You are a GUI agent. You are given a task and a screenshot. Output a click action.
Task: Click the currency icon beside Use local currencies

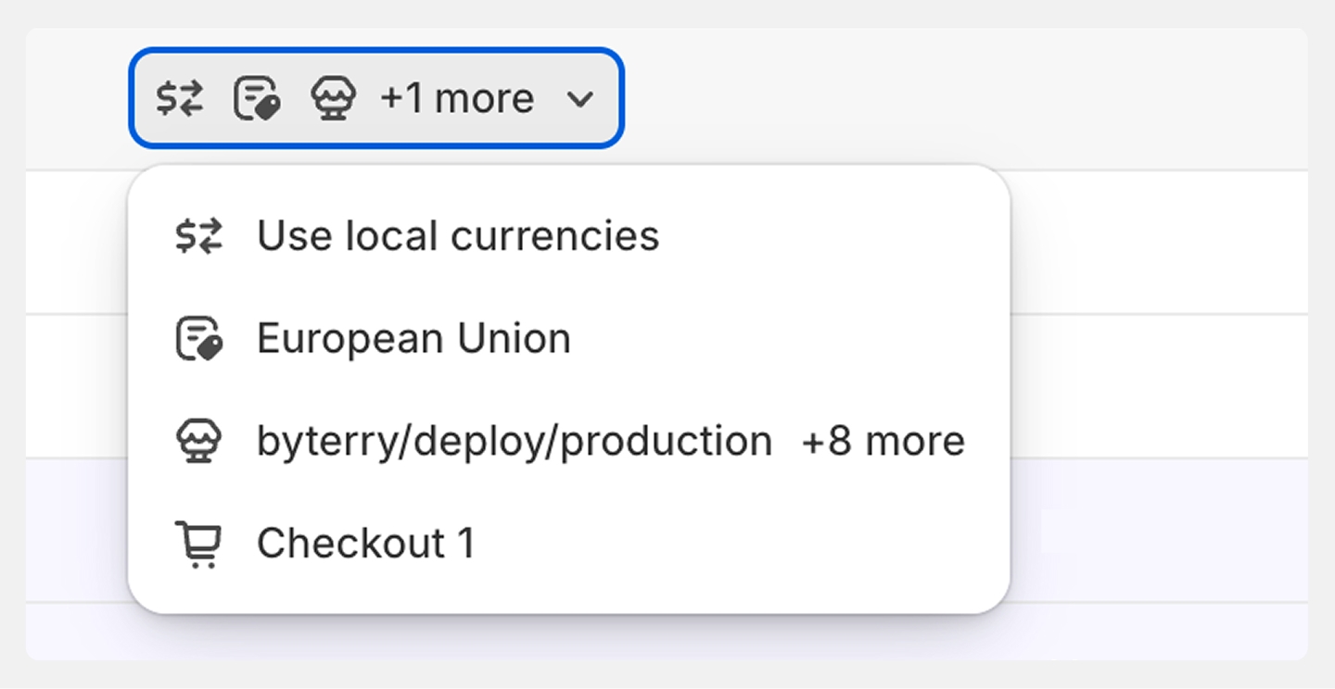(x=199, y=236)
